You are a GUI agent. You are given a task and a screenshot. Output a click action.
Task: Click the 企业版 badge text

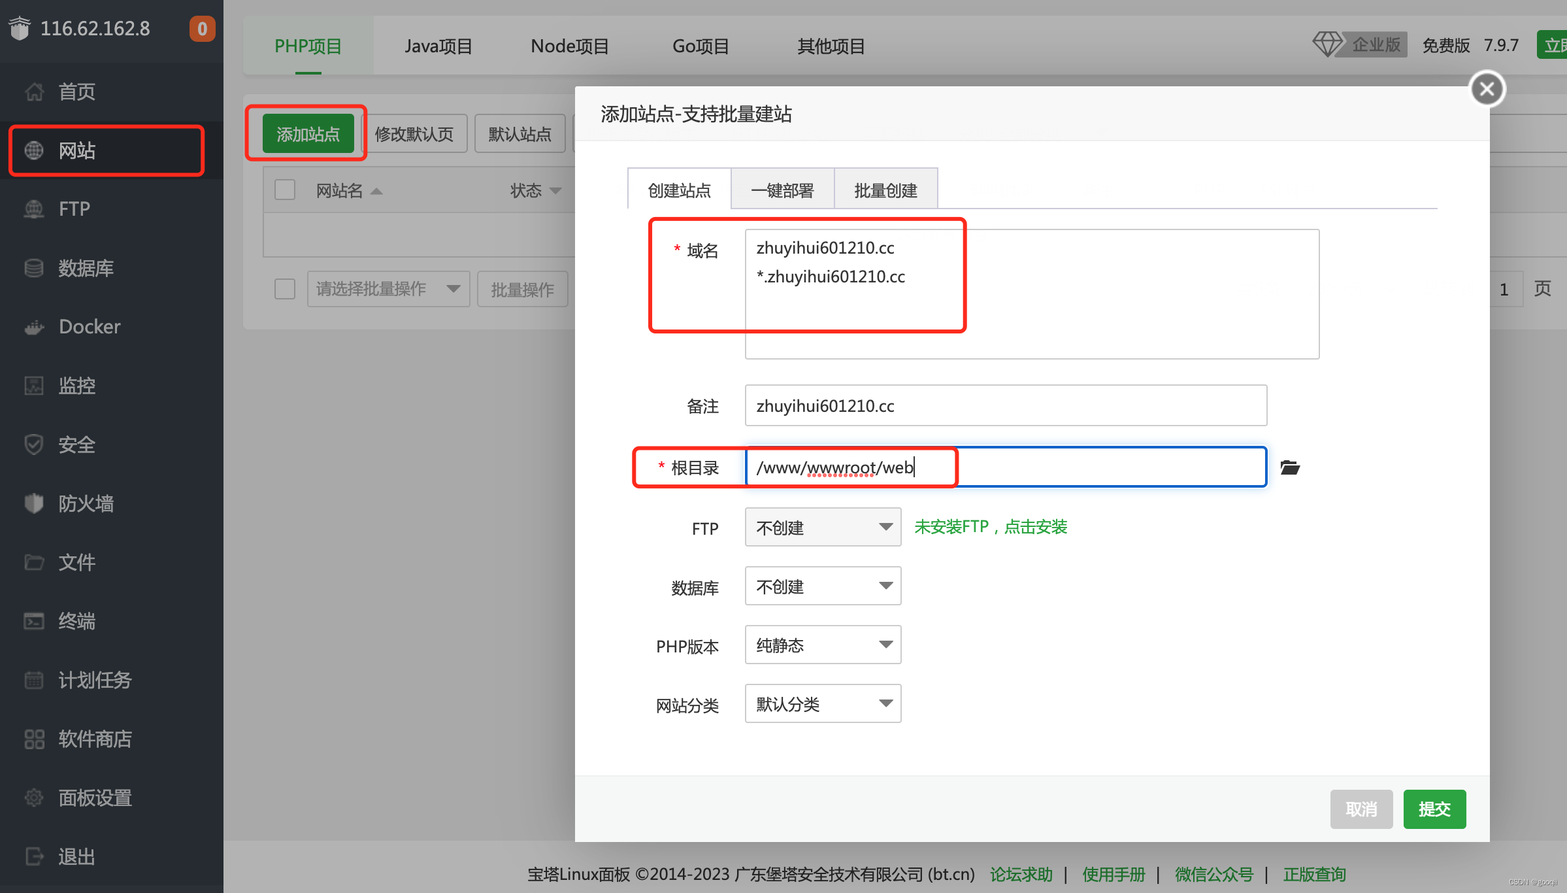1376,44
